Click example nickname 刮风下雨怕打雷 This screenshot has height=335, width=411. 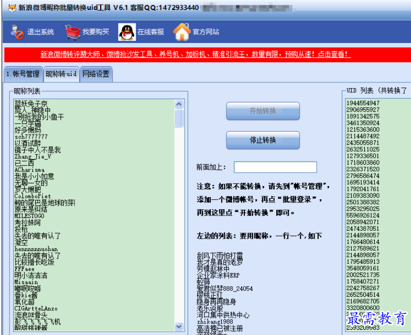point(220,256)
